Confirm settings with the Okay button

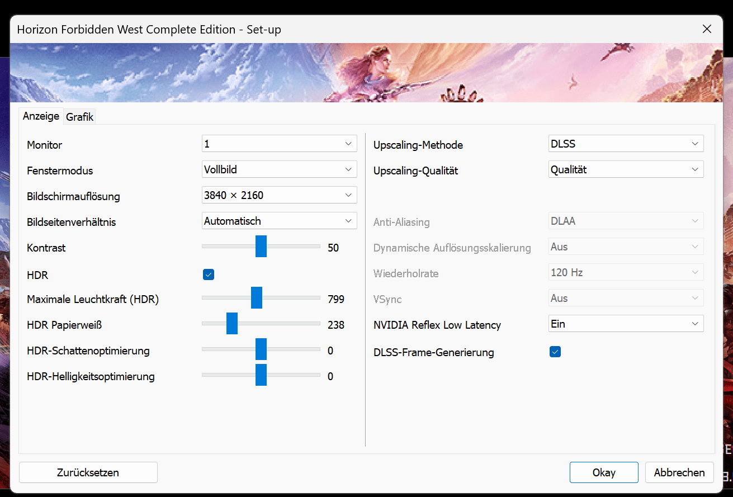coord(604,472)
